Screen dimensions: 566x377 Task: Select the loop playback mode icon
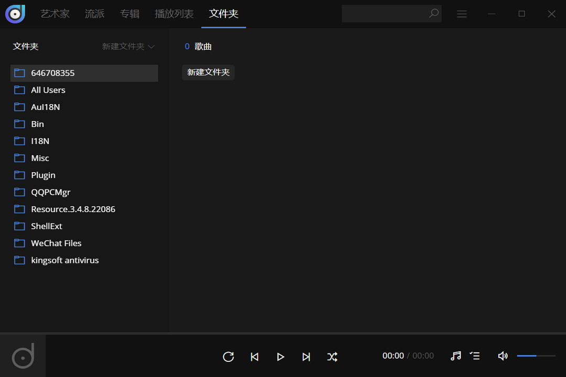(228, 357)
